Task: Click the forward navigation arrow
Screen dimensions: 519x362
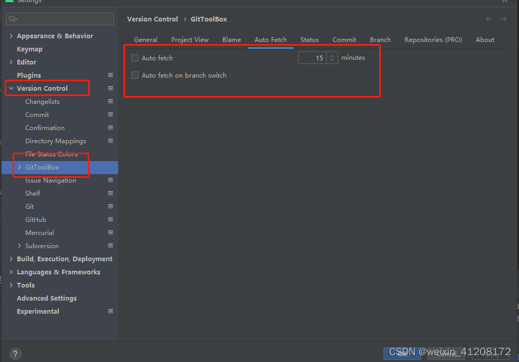Action: [503, 19]
